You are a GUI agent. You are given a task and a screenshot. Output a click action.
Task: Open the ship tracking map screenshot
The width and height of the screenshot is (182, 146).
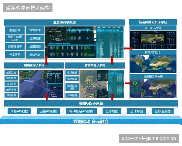click(41, 84)
